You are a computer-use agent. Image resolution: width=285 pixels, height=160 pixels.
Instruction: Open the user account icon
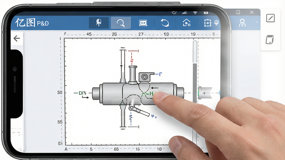coord(242,23)
